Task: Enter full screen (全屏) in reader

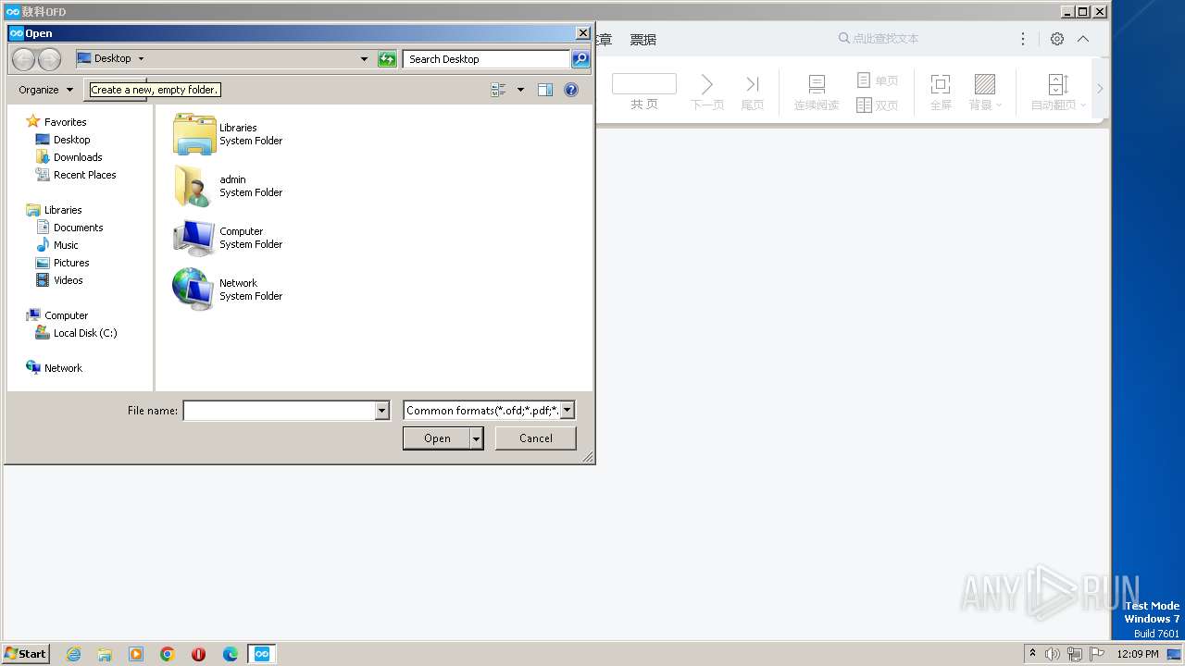Action: (x=941, y=93)
